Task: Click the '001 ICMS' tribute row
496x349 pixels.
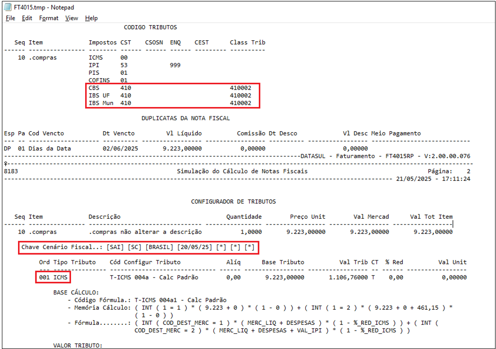Action: click(x=53, y=277)
